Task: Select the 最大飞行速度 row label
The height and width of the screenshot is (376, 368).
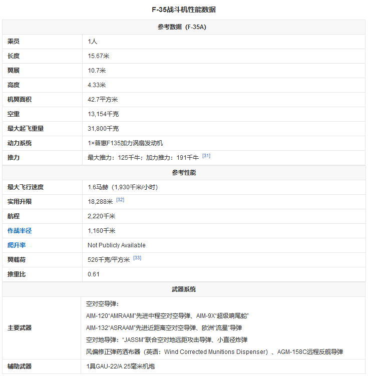Action: 26,187
